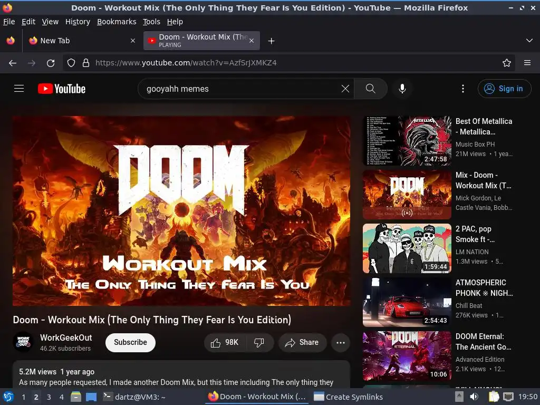View site security lock information
Screen dimensions: 540x405
86,63
